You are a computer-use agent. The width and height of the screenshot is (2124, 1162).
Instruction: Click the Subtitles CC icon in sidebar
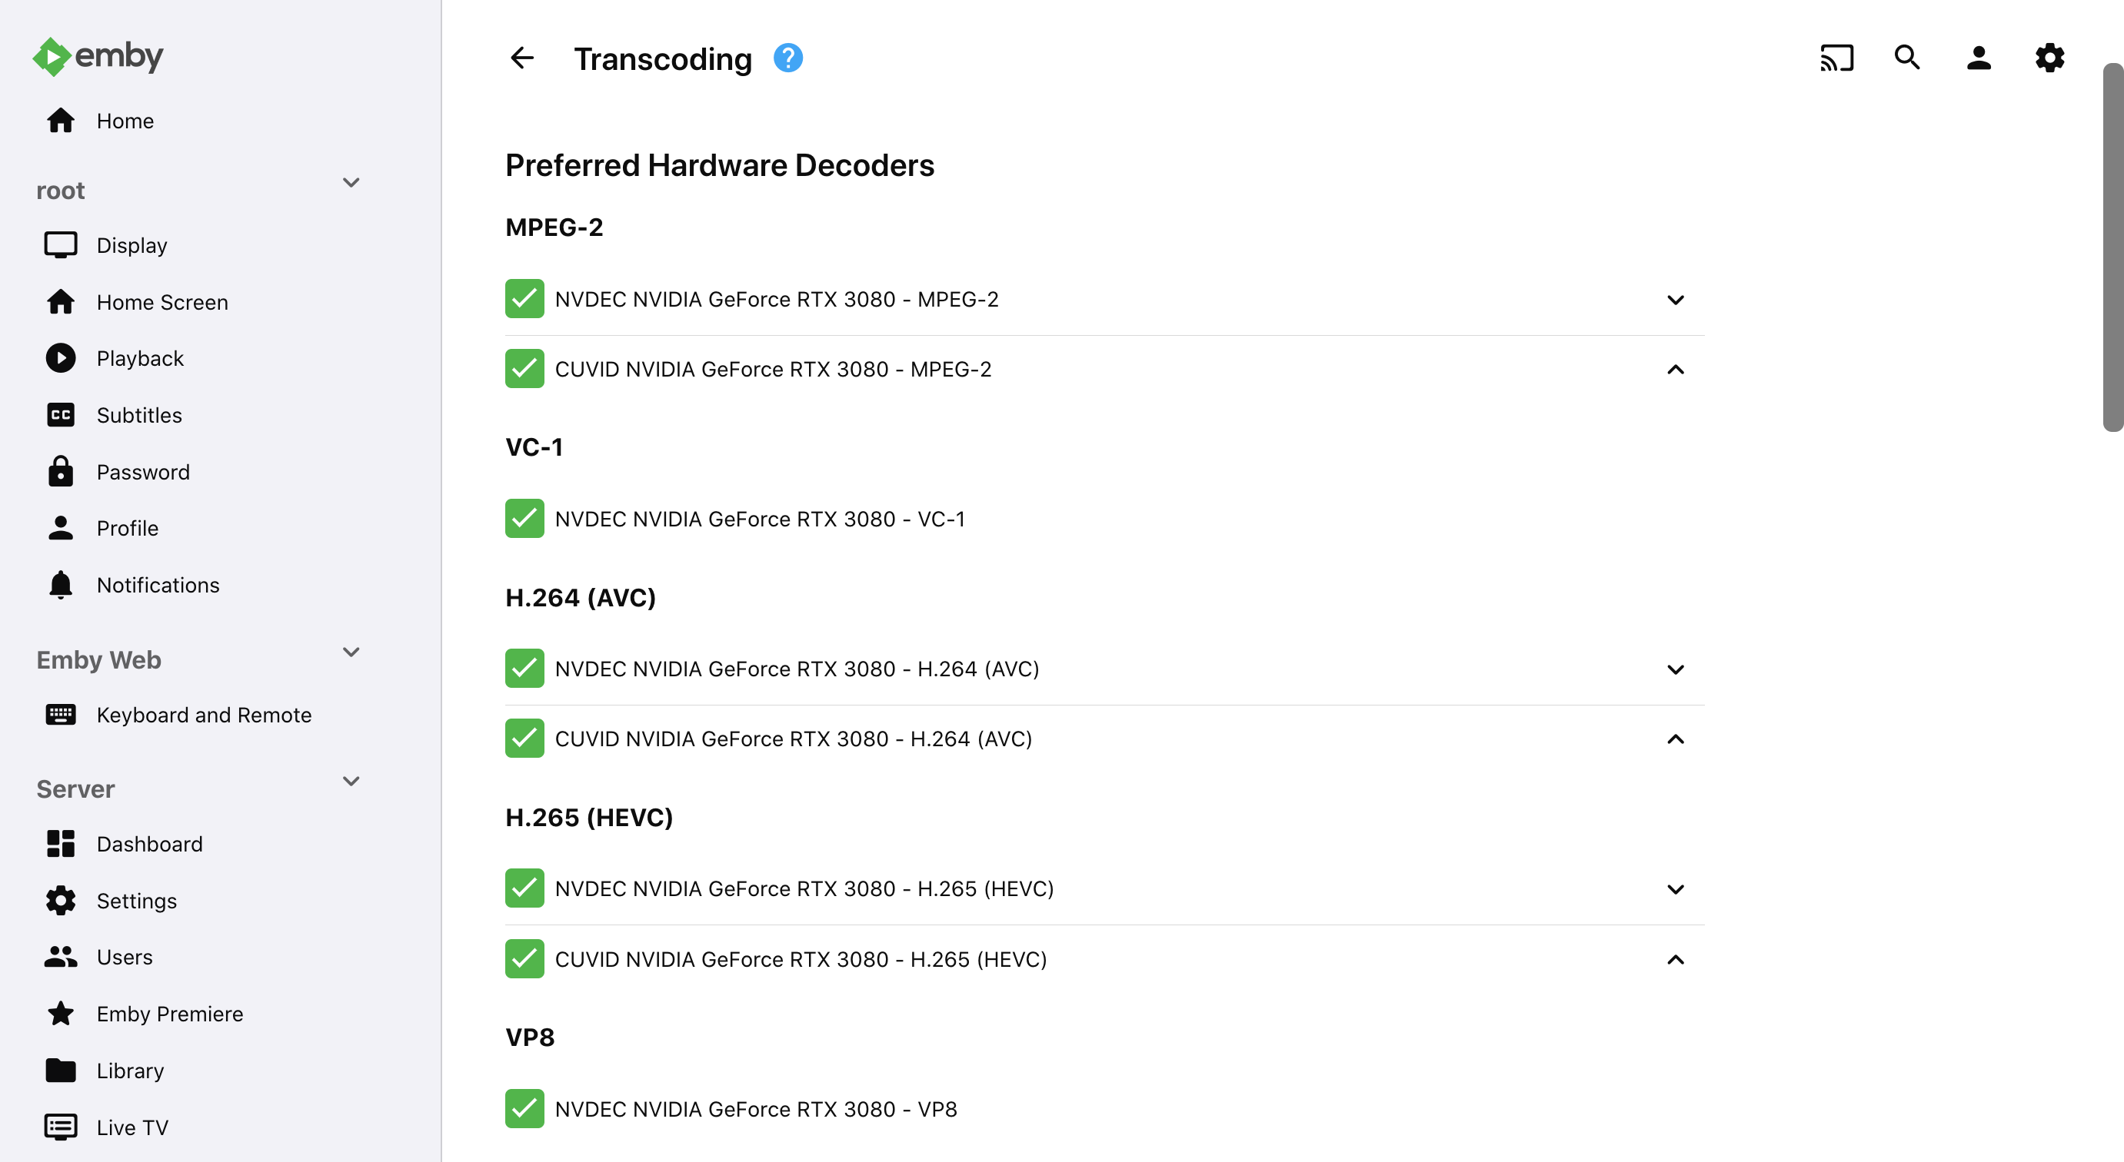(x=60, y=414)
